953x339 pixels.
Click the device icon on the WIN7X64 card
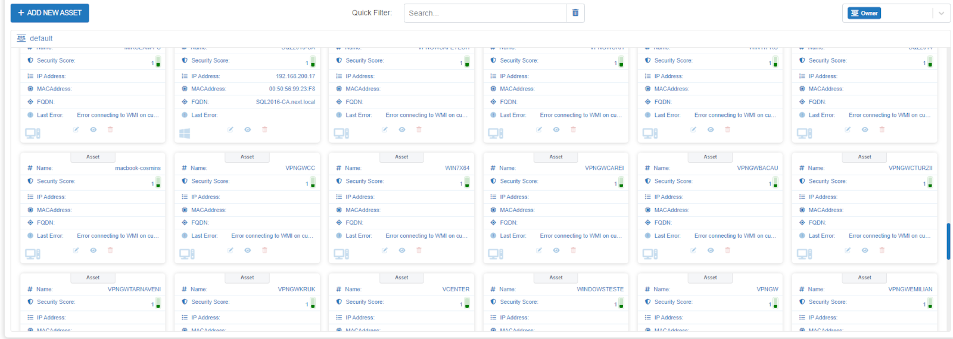pos(341,254)
